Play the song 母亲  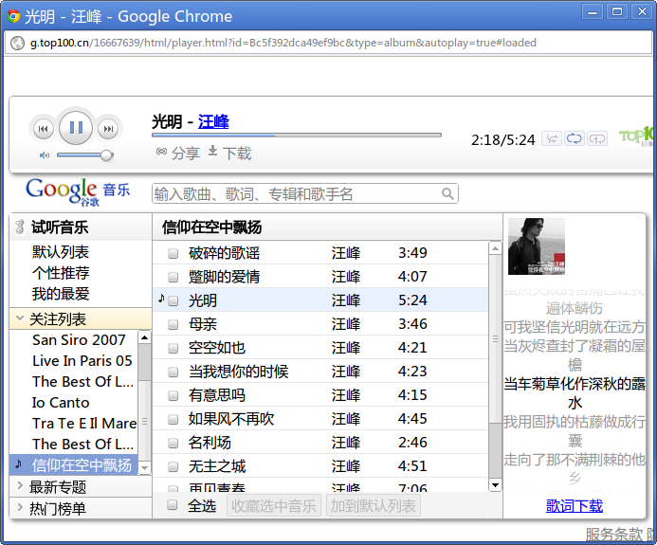click(x=203, y=324)
